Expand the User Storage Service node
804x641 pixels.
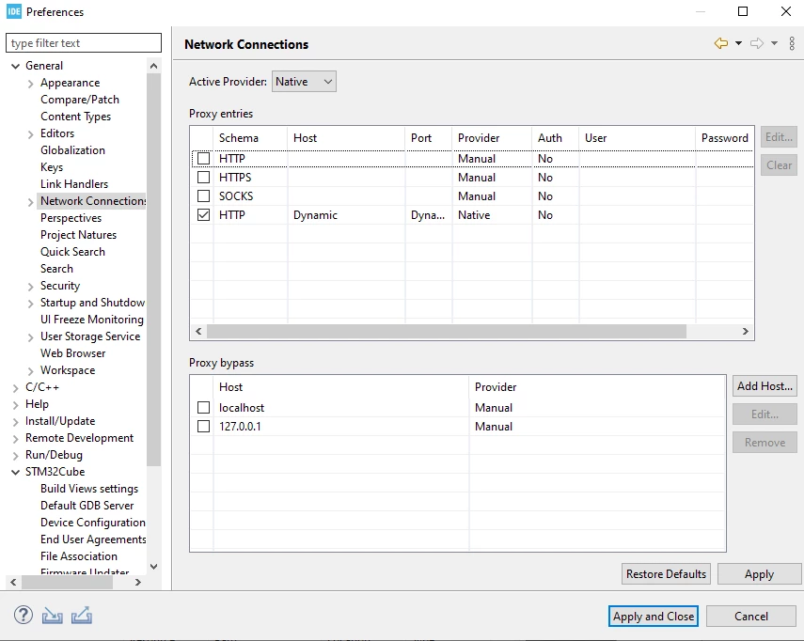tap(31, 337)
